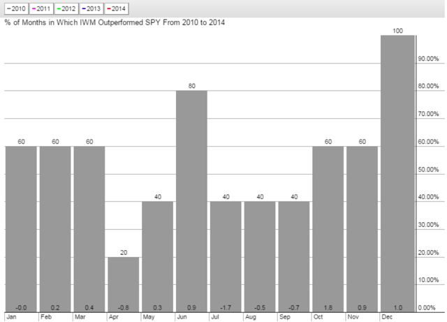The image size is (447, 322).
Task: Toggle the 2013 legend series
Action: pyautogui.click(x=91, y=8)
